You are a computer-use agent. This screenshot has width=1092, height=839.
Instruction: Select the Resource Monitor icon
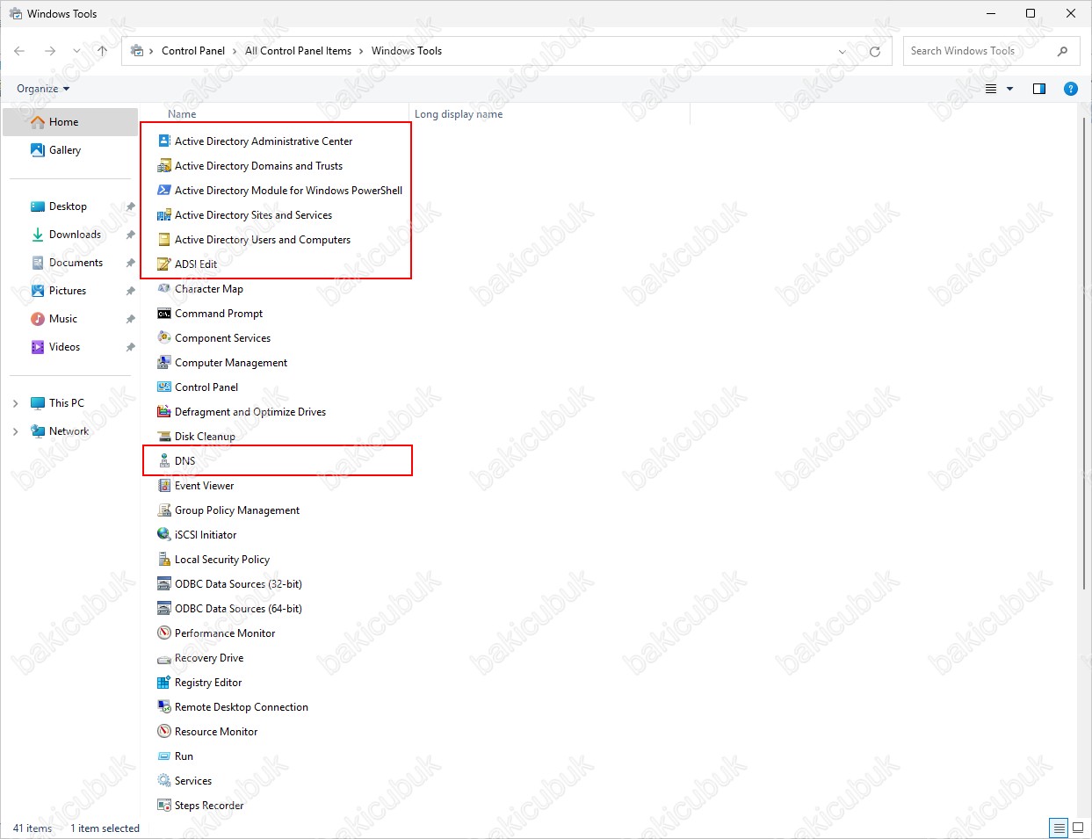[x=164, y=731]
